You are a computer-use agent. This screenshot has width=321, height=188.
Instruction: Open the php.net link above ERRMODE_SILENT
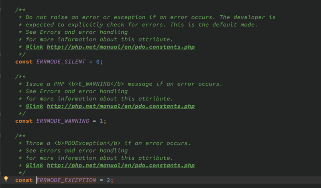coord(120,47)
